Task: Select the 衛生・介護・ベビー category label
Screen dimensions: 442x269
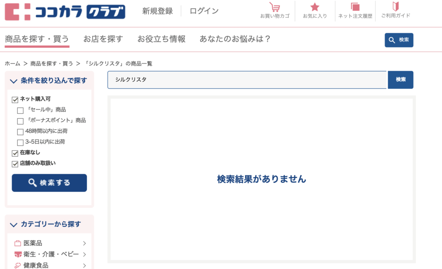Action: 51,254
